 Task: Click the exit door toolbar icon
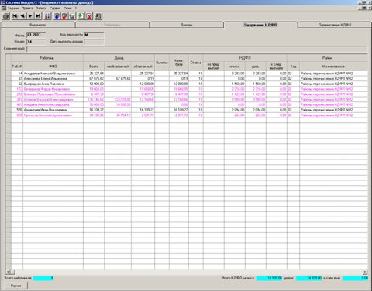tap(98, 16)
